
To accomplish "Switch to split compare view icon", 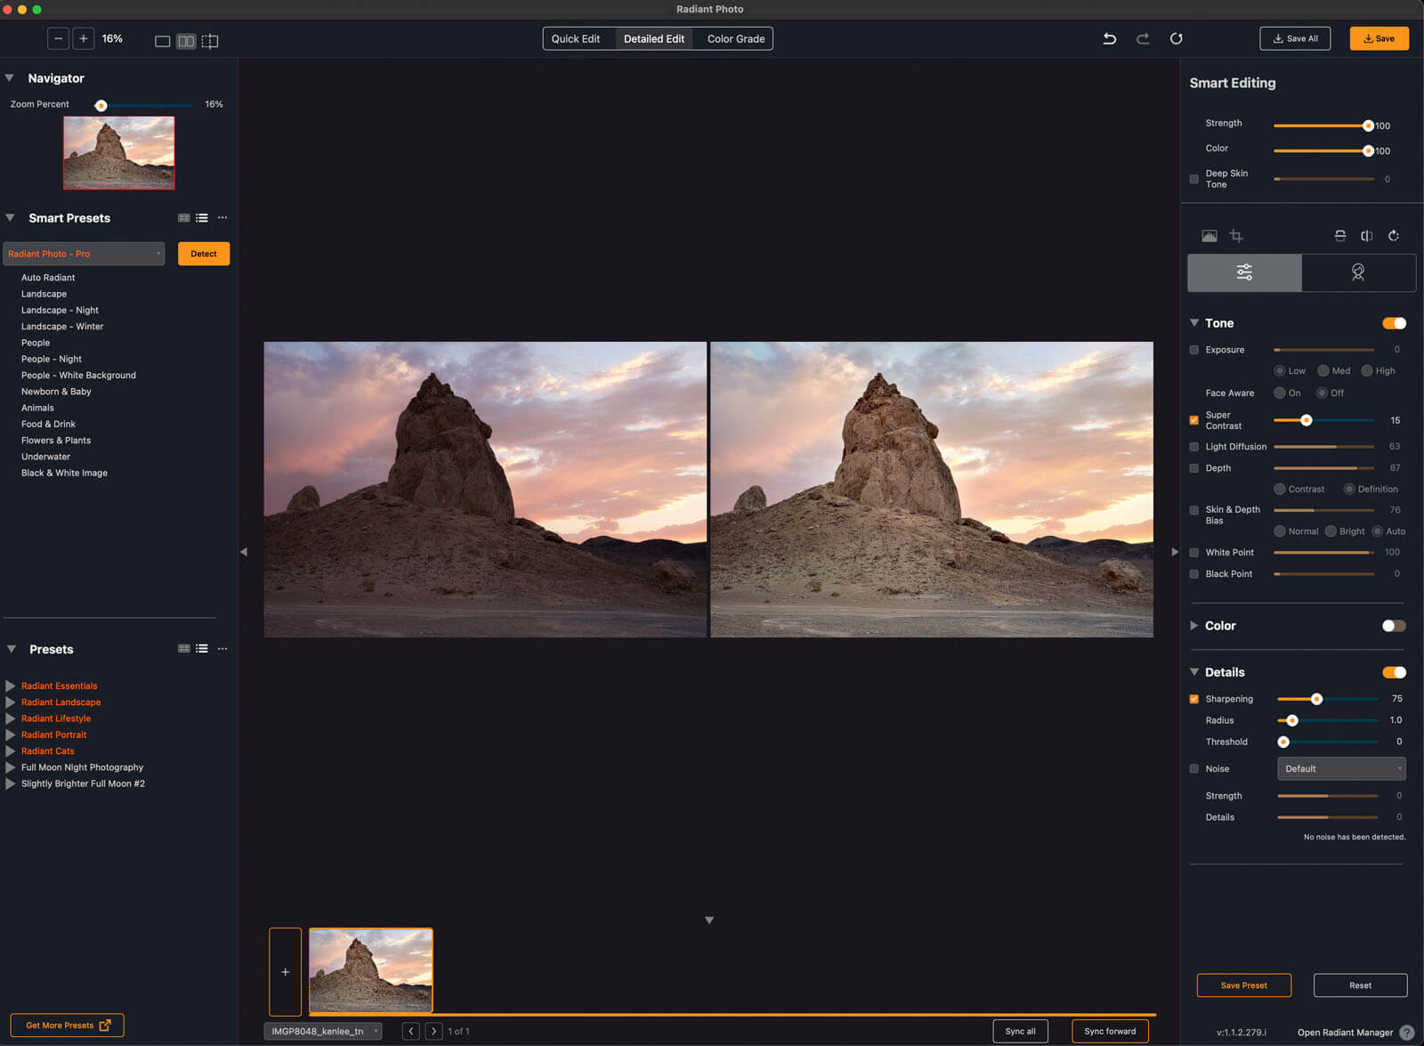I will 210,41.
